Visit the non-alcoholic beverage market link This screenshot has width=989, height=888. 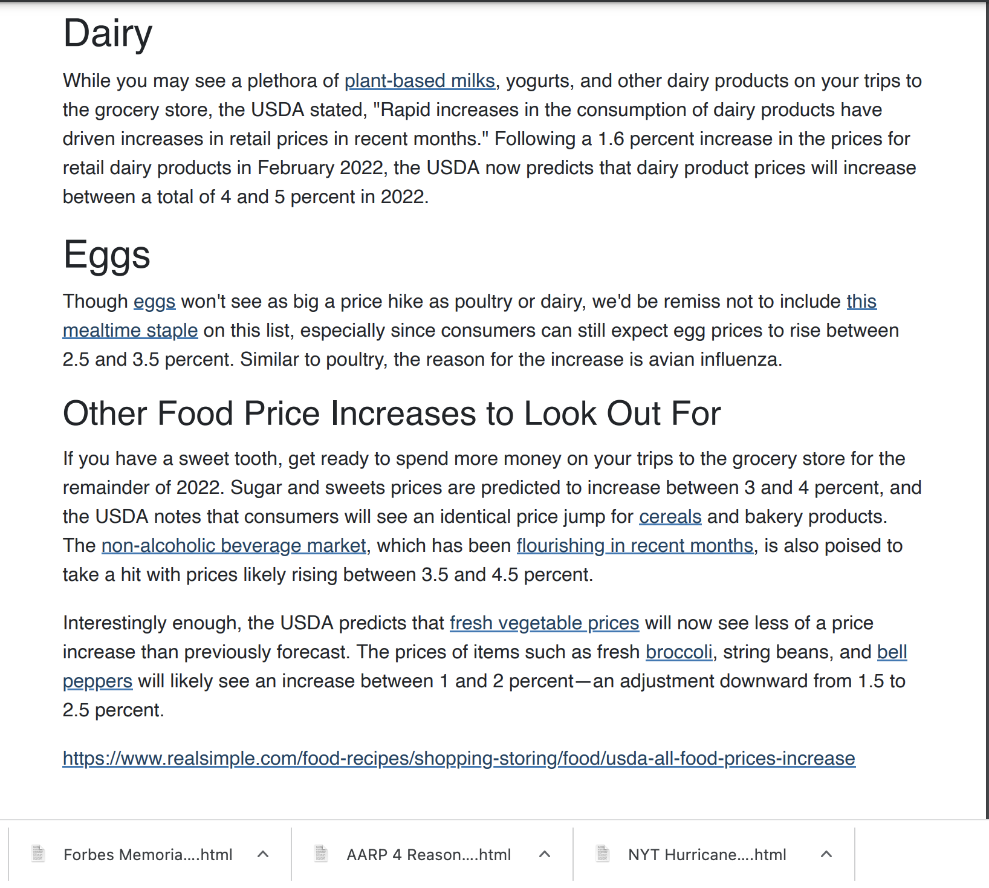(233, 545)
